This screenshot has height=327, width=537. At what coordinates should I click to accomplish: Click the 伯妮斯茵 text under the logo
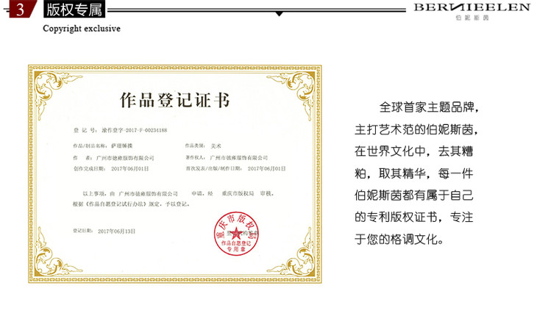pyautogui.click(x=472, y=18)
